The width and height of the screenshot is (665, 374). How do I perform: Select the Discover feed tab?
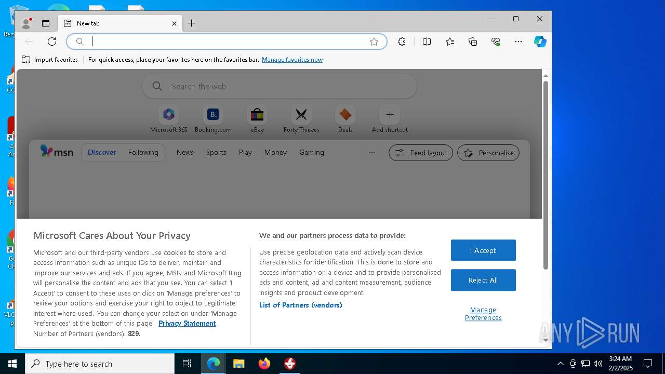102,152
